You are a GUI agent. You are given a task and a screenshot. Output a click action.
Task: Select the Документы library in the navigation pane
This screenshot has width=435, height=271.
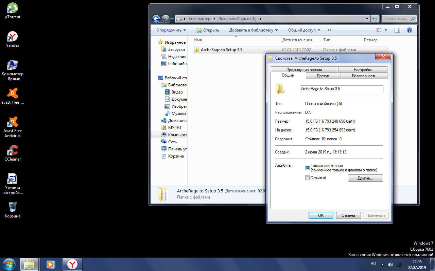(x=175, y=99)
